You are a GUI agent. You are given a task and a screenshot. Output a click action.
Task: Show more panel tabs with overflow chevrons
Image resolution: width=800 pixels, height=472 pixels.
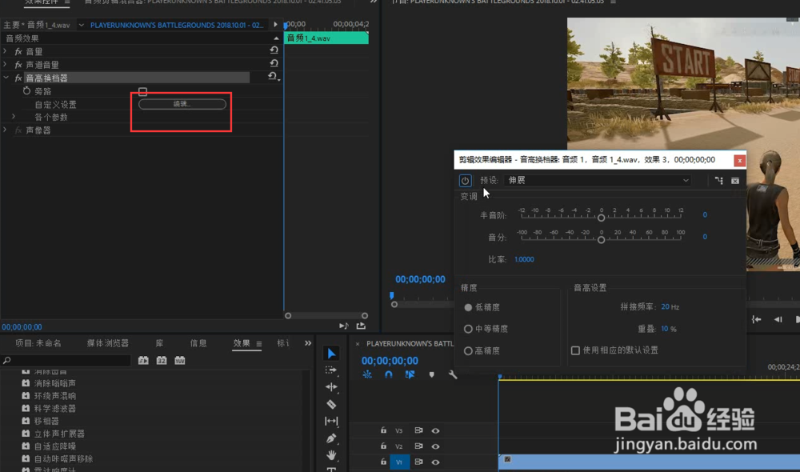tap(308, 343)
